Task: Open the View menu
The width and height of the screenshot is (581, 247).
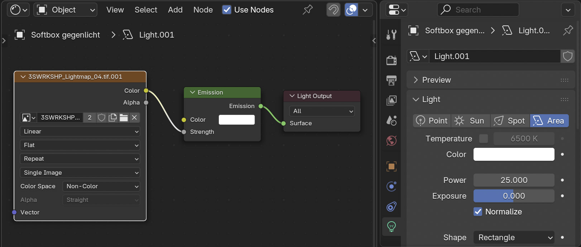Action: pos(115,10)
